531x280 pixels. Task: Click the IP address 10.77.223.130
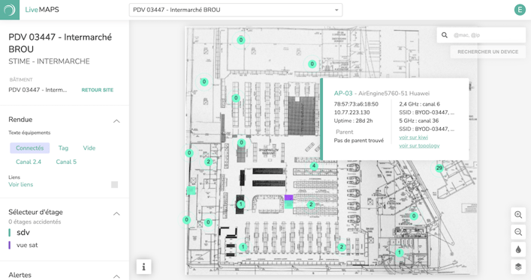point(351,112)
